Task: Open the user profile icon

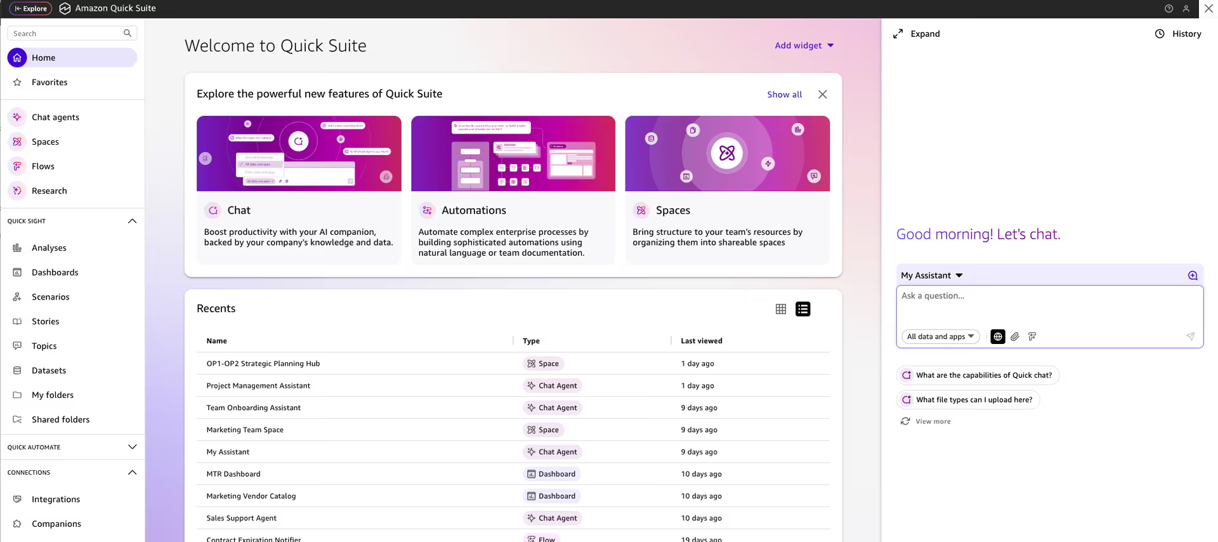Action: pos(1186,8)
